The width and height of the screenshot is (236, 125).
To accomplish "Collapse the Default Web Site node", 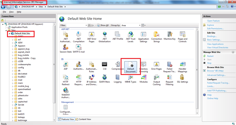I will 9,33.
